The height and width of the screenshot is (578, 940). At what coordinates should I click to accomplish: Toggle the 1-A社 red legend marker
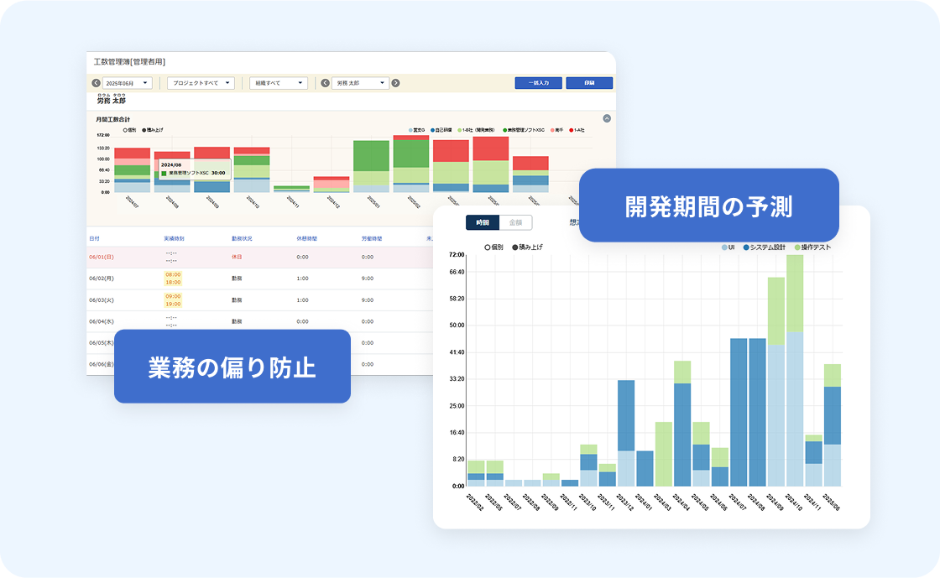click(x=572, y=131)
